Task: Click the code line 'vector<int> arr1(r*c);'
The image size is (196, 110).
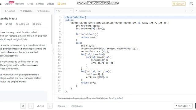Action: 95,52
